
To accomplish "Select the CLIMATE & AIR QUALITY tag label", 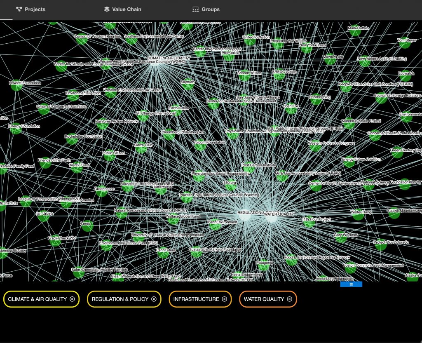I will 38,299.
